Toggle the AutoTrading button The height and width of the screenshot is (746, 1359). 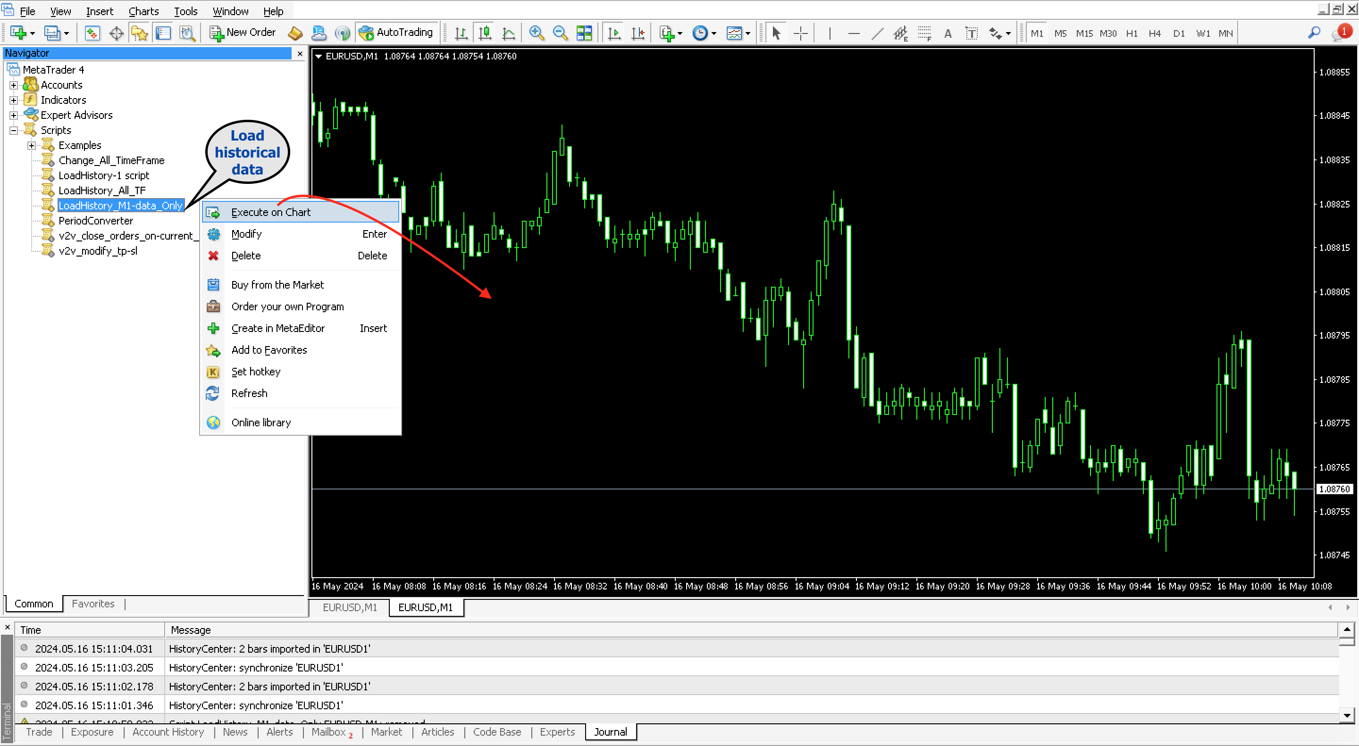[396, 33]
